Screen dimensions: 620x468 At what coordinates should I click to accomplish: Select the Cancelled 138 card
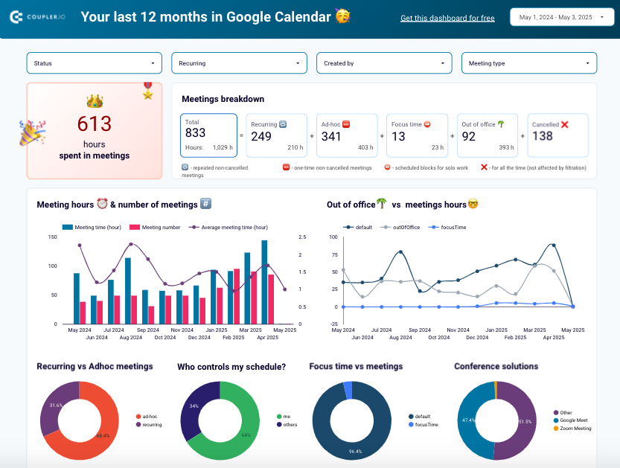pos(558,135)
